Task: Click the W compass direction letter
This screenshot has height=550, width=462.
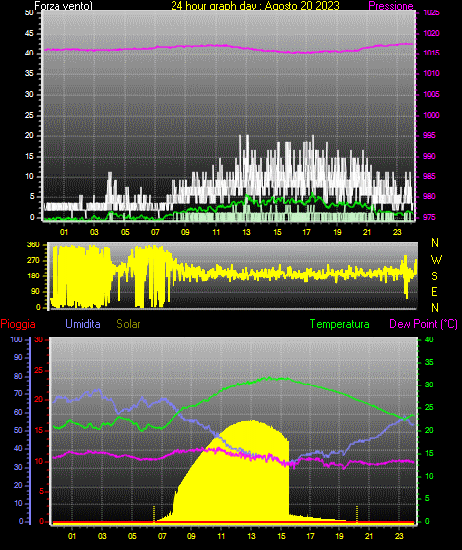Action: pos(436,260)
